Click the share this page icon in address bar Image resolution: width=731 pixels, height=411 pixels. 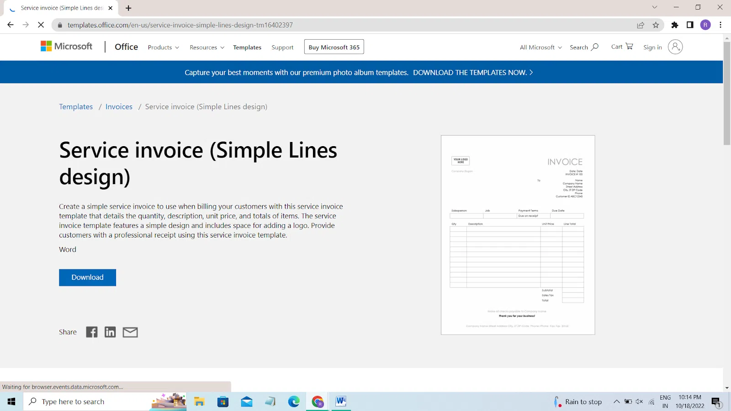[641, 25]
